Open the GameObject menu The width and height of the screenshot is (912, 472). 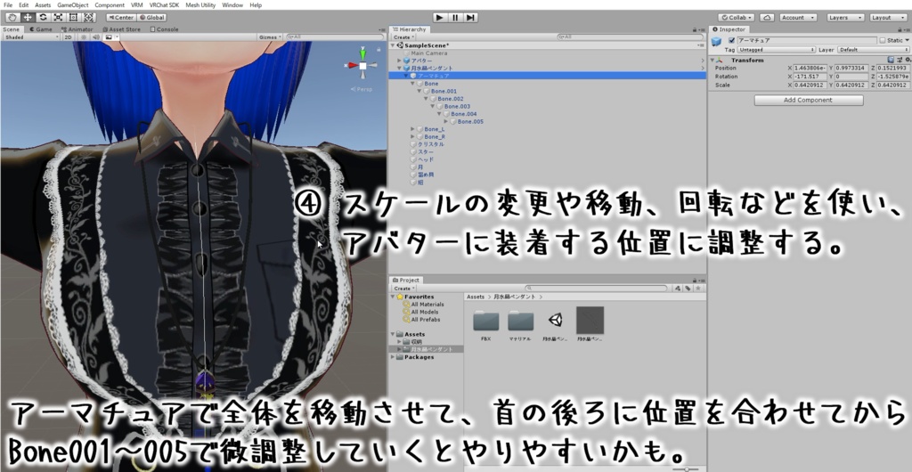(73, 5)
